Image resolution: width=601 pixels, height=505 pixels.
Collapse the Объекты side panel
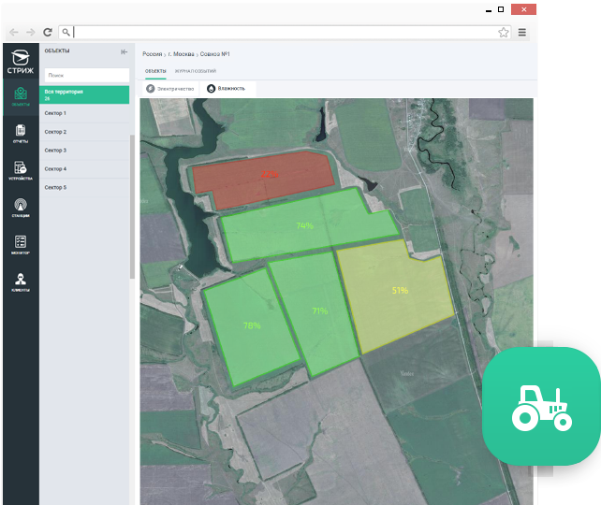(x=125, y=51)
